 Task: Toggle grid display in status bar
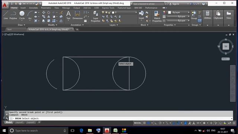pos(144,123)
